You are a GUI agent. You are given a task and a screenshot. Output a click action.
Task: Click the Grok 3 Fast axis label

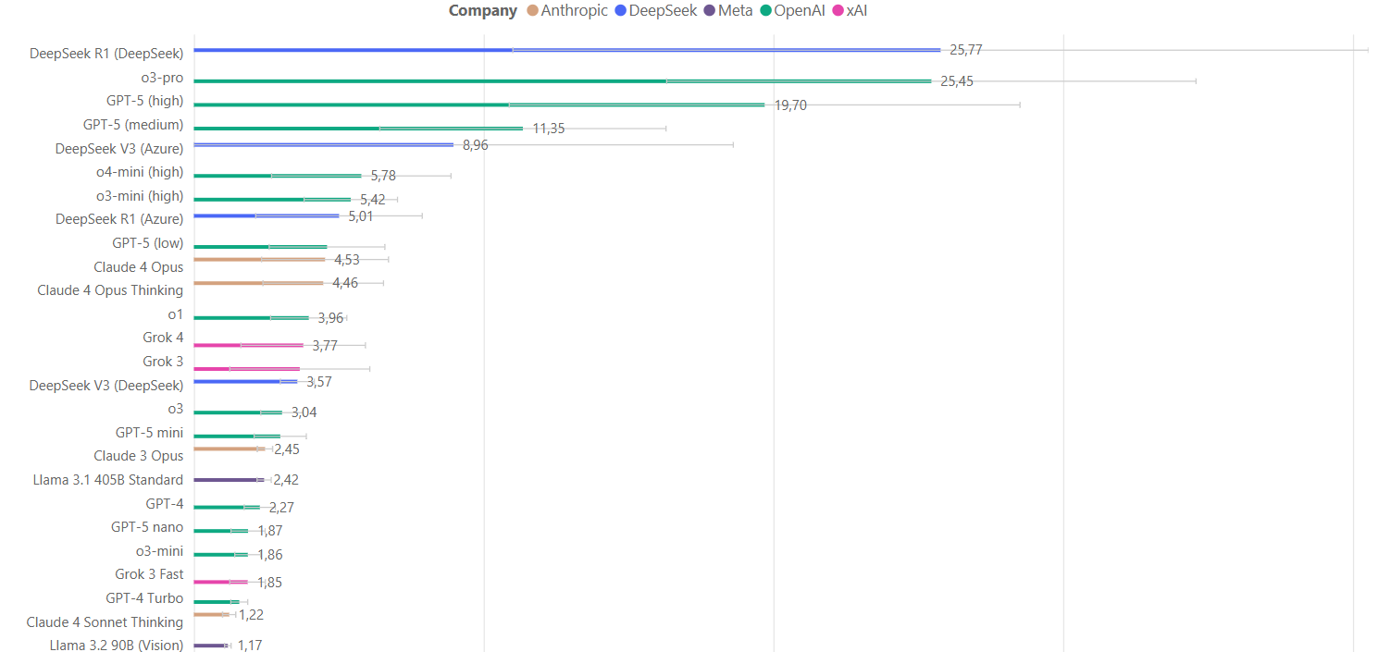(x=149, y=574)
